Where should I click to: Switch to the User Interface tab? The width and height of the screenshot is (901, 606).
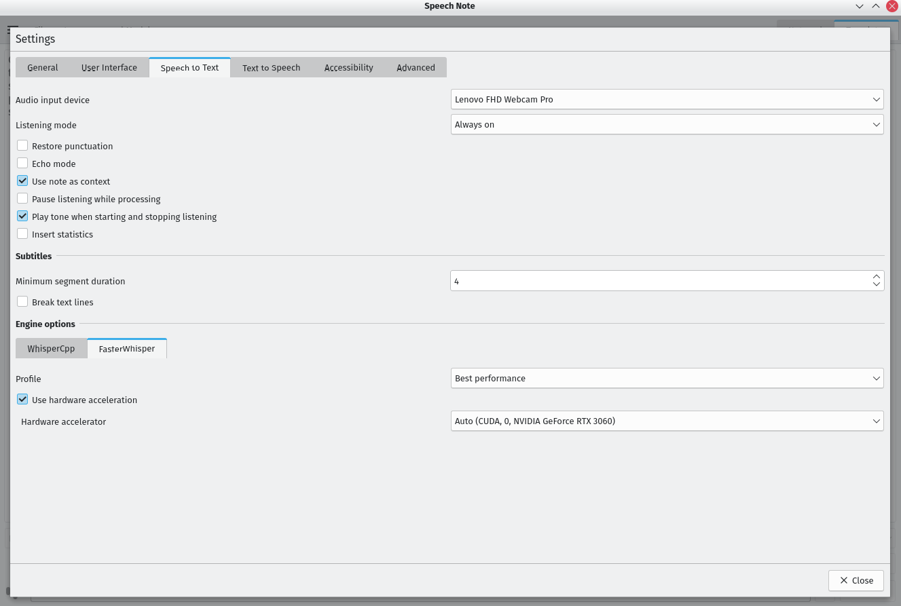click(109, 67)
